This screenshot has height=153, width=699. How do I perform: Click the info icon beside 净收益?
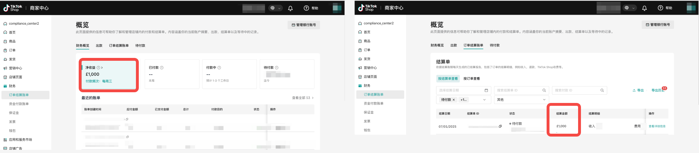[x=98, y=68]
